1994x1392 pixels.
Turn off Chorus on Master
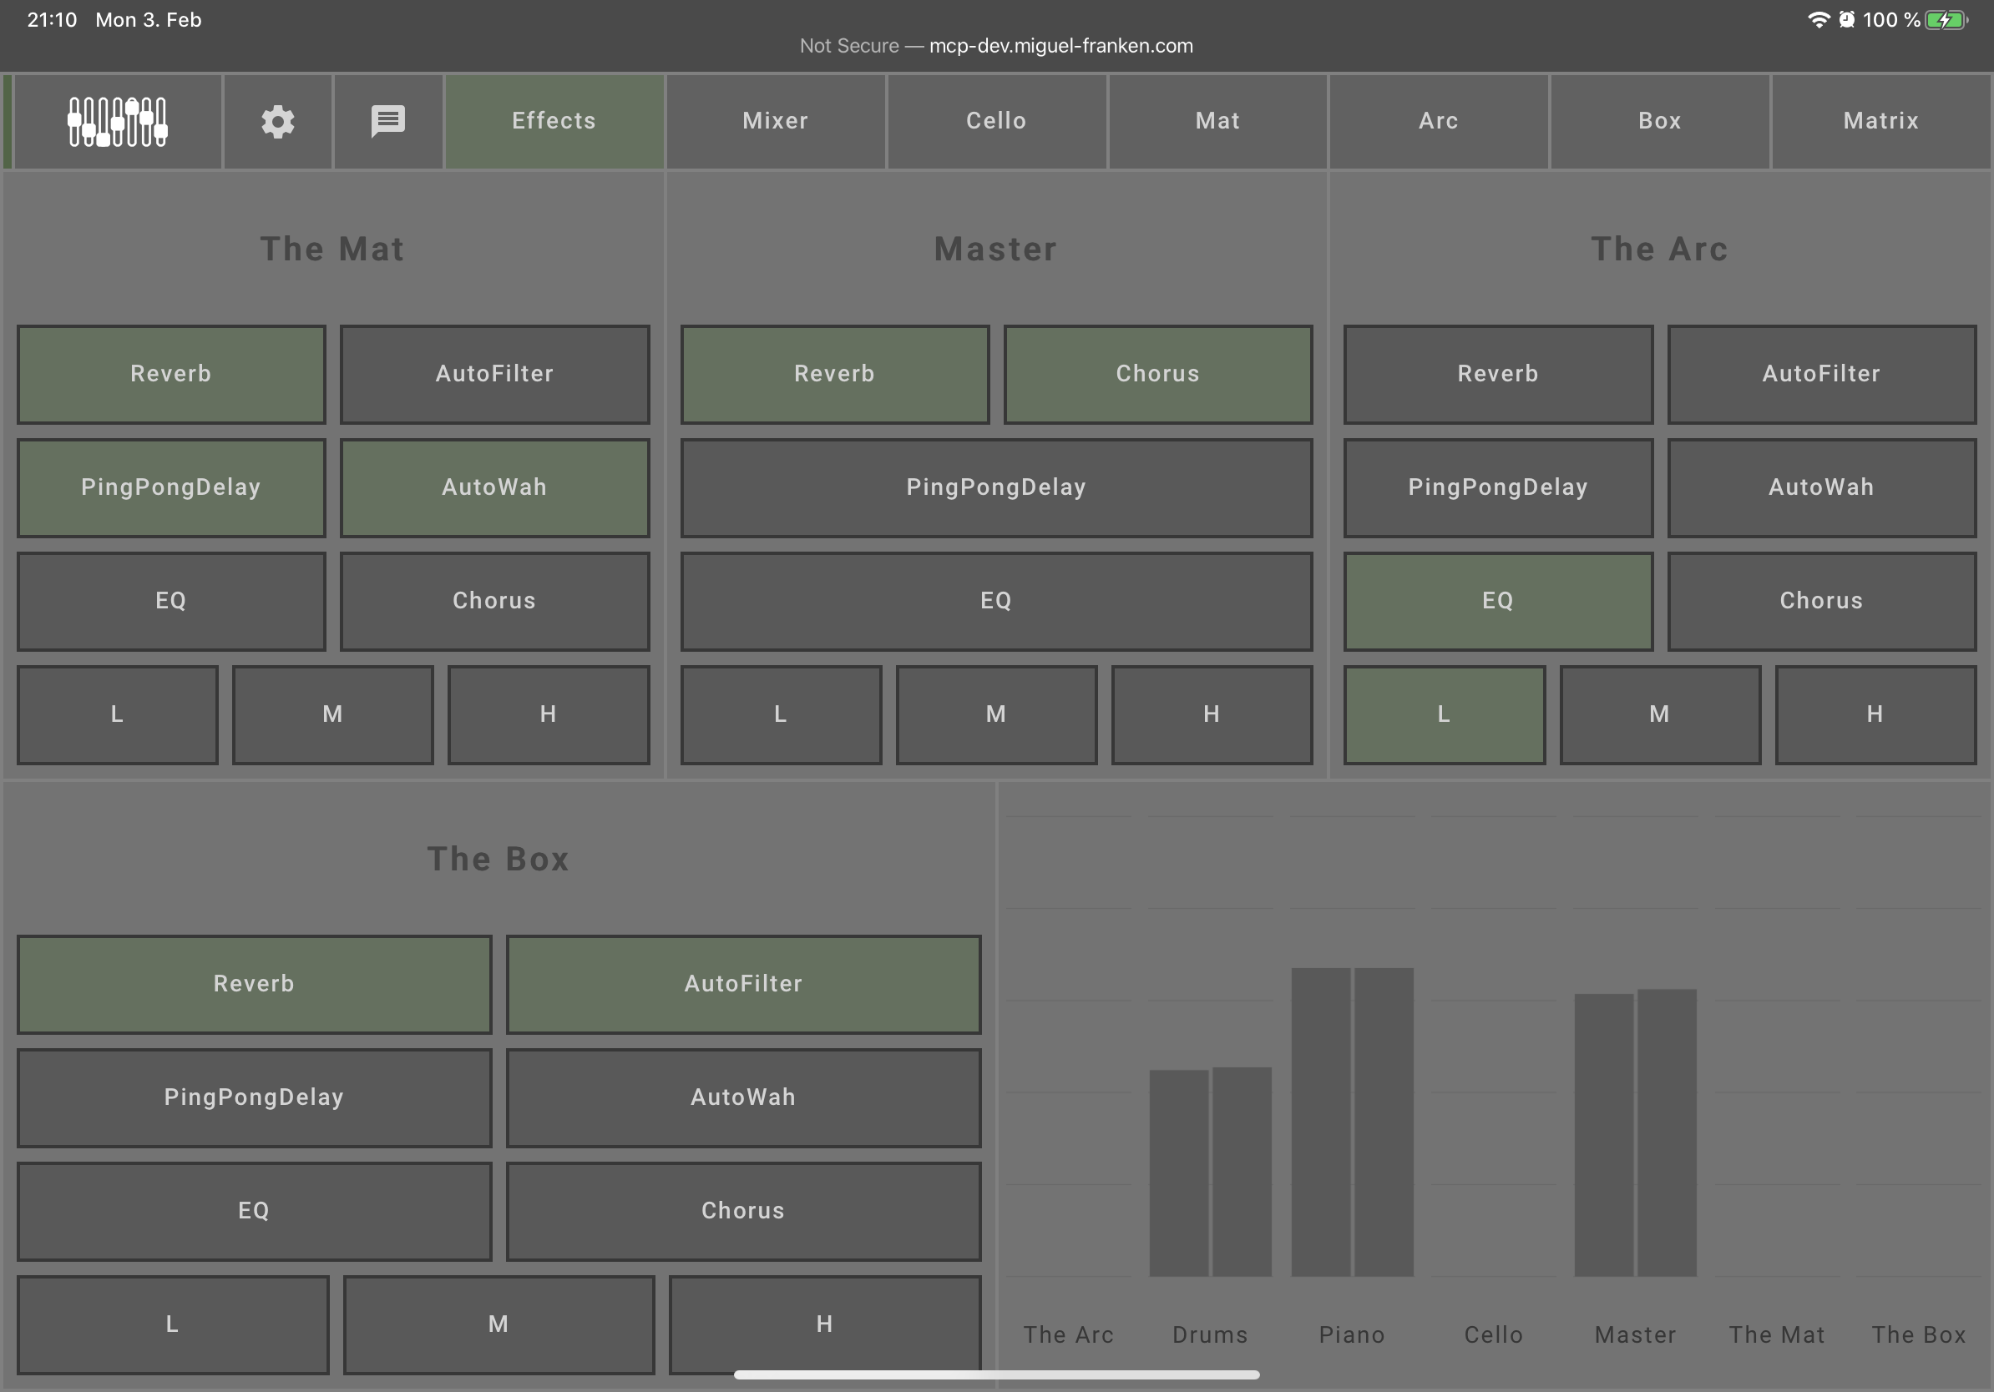1156,374
